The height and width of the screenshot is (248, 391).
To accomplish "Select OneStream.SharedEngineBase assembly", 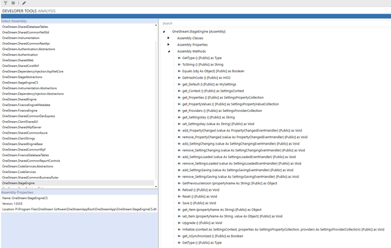I will click(x=22, y=144).
